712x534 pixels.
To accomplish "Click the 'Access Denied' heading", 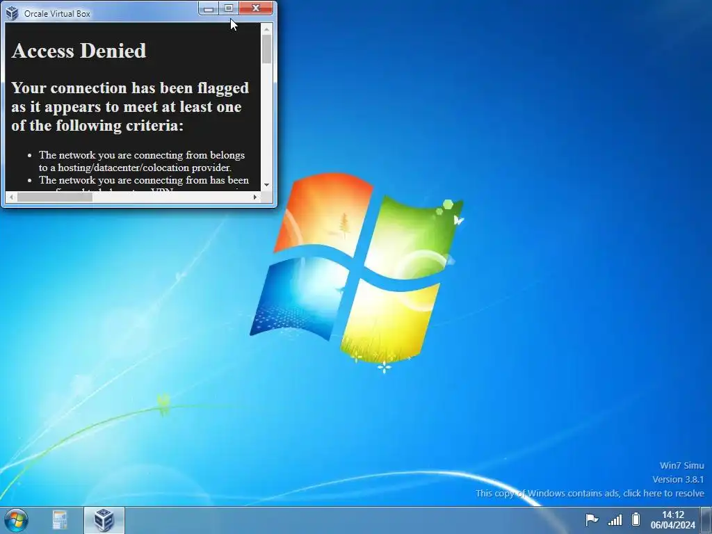I will tap(79, 50).
